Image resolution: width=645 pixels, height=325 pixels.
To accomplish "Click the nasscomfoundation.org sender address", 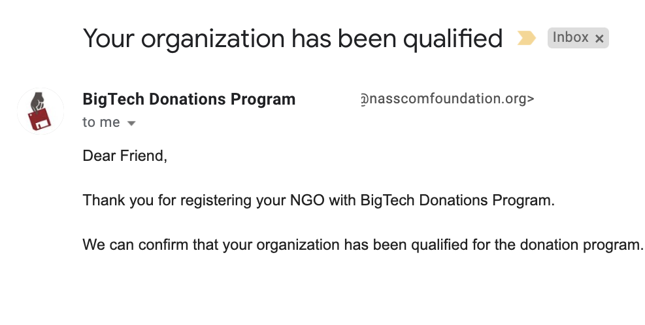I will click(447, 99).
